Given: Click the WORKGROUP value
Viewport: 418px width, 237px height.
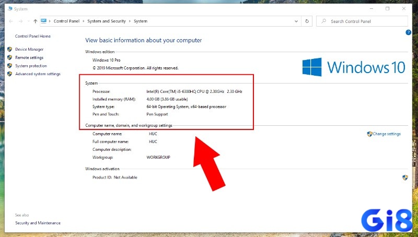Looking at the screenshot, I should [x=158, y=157].
